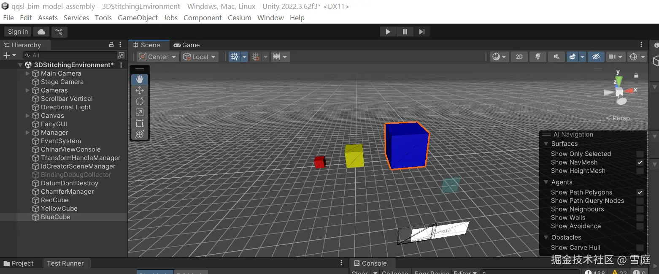
Task: Open the File menu
Action: pyautogui.click(x=8, y=18)
